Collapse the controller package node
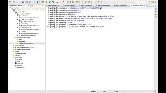 click(x=18, y=16)
